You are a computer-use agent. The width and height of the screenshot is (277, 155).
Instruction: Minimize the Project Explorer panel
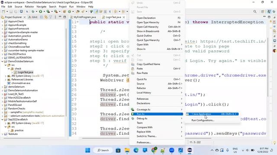(x=60, y=17)
